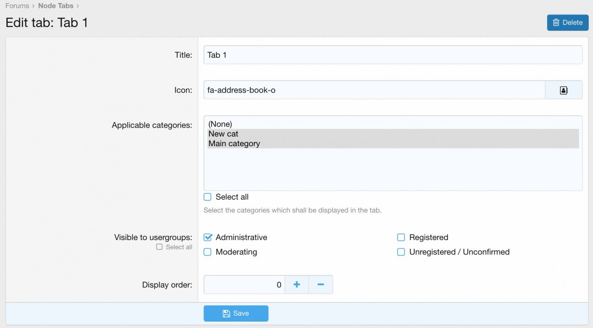Toggle Select all under Visible to usergroups

pos(159,247)
